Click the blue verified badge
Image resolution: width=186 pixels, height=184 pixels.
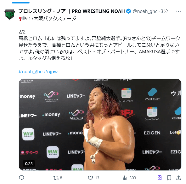coord(129,11)
